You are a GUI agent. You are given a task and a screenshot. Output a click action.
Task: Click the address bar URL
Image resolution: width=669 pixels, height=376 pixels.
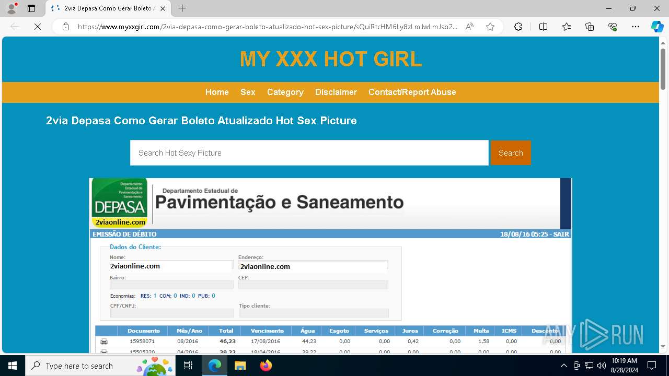point(267,27)
